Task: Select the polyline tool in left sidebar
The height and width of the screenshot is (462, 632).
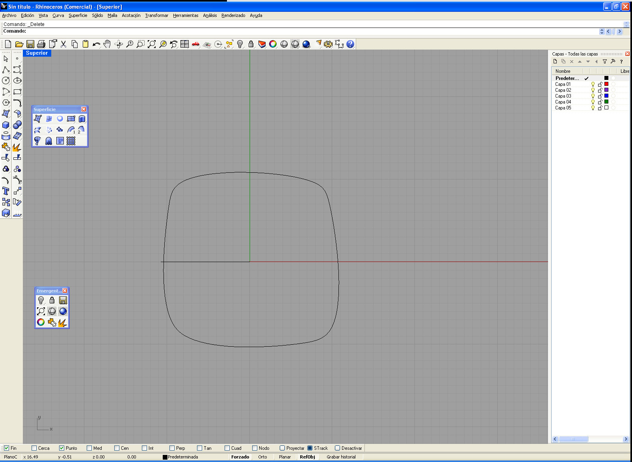Action: click(6, 70)
